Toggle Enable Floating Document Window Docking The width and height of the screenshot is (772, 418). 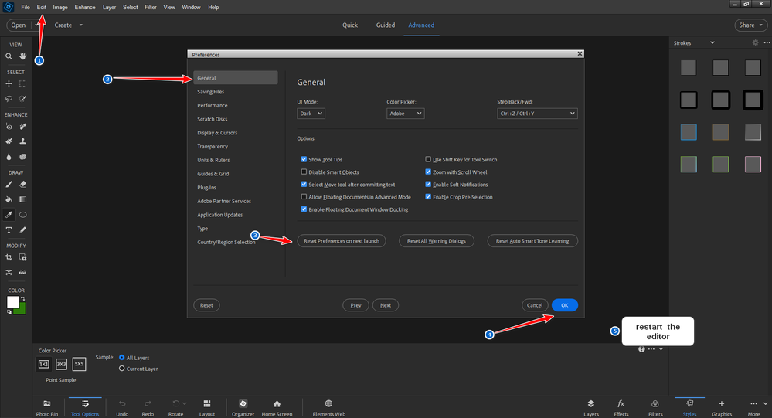click(304, 209)
